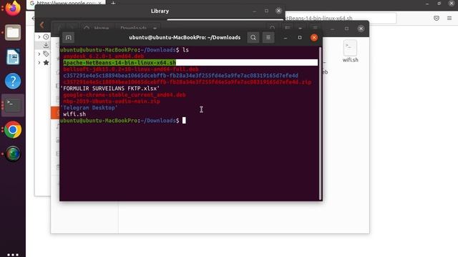Click the Files window search icon
This screenshot has width=458, height=257.
point(272,29)
